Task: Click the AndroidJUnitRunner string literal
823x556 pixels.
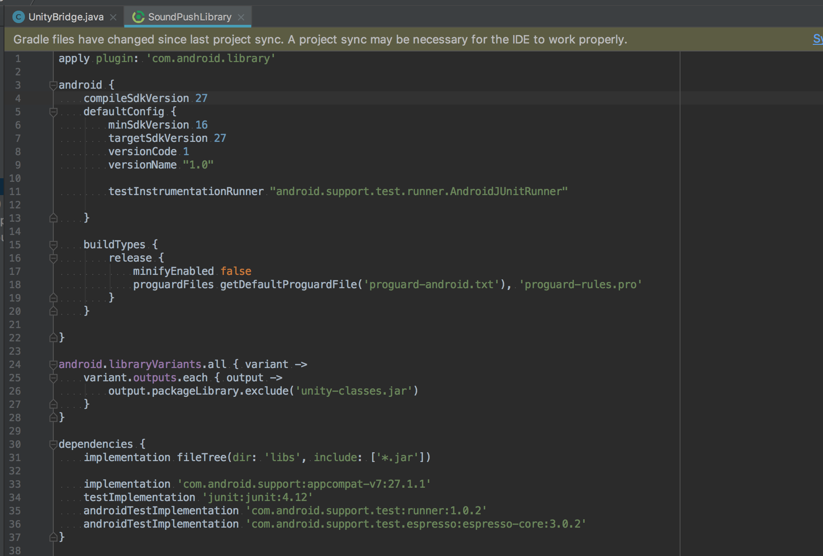Action: (x=419, y=192)
